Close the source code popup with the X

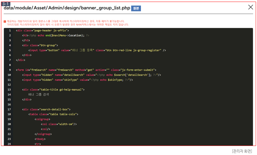tap(250, 7)
